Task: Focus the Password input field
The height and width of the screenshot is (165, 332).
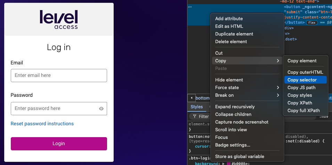Action: point(59,108)
